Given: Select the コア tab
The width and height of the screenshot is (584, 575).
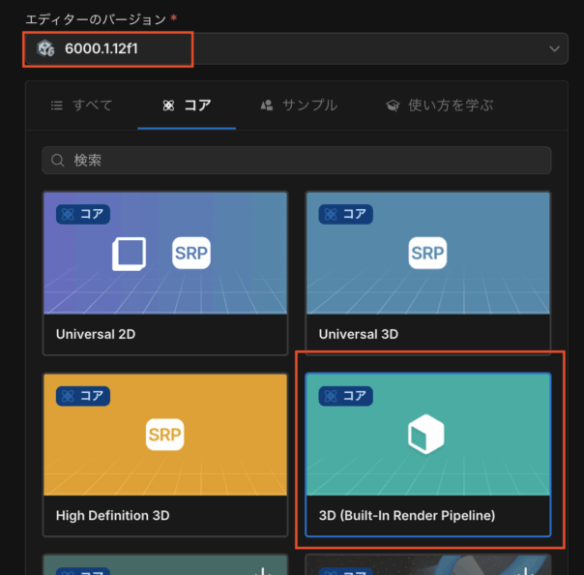Looking at the screenshot, I should [187, 106].
